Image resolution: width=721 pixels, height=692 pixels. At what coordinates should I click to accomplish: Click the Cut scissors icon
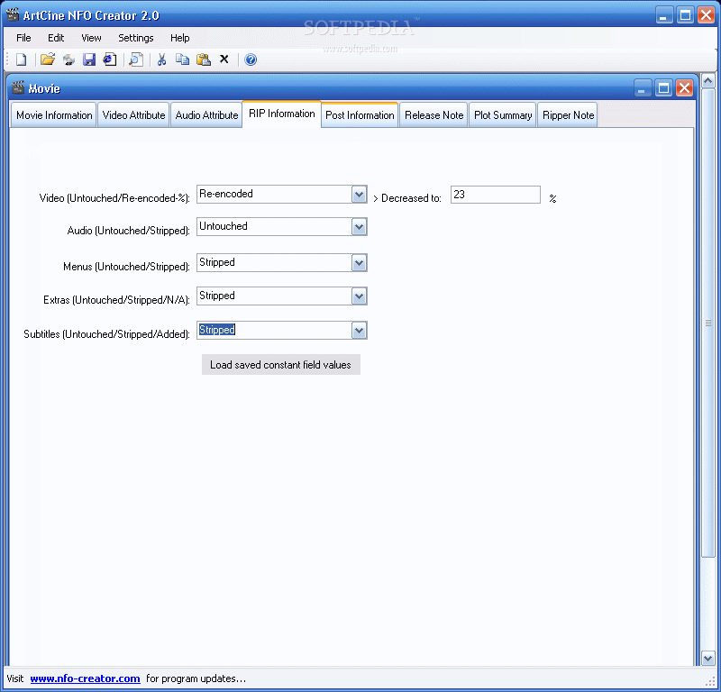click(161, 59)
